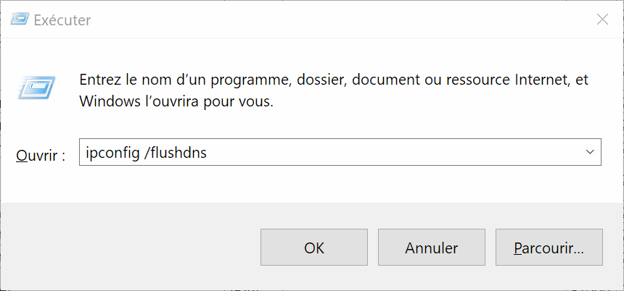Click inside the Ouvrir text field

click(340, 152)
